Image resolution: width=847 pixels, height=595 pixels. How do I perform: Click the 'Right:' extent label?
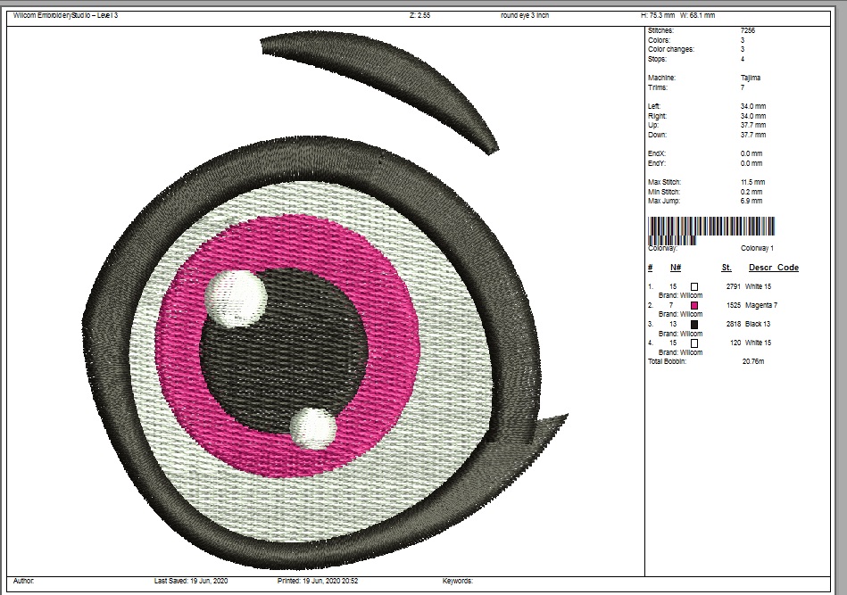coord(657,116)
